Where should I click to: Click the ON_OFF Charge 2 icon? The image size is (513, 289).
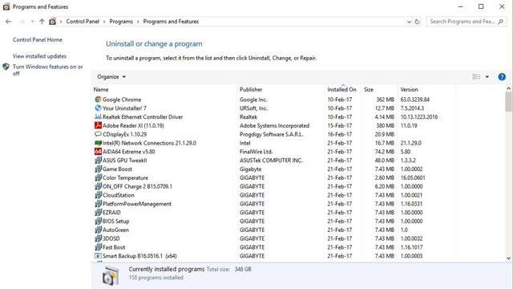(98, 186)
